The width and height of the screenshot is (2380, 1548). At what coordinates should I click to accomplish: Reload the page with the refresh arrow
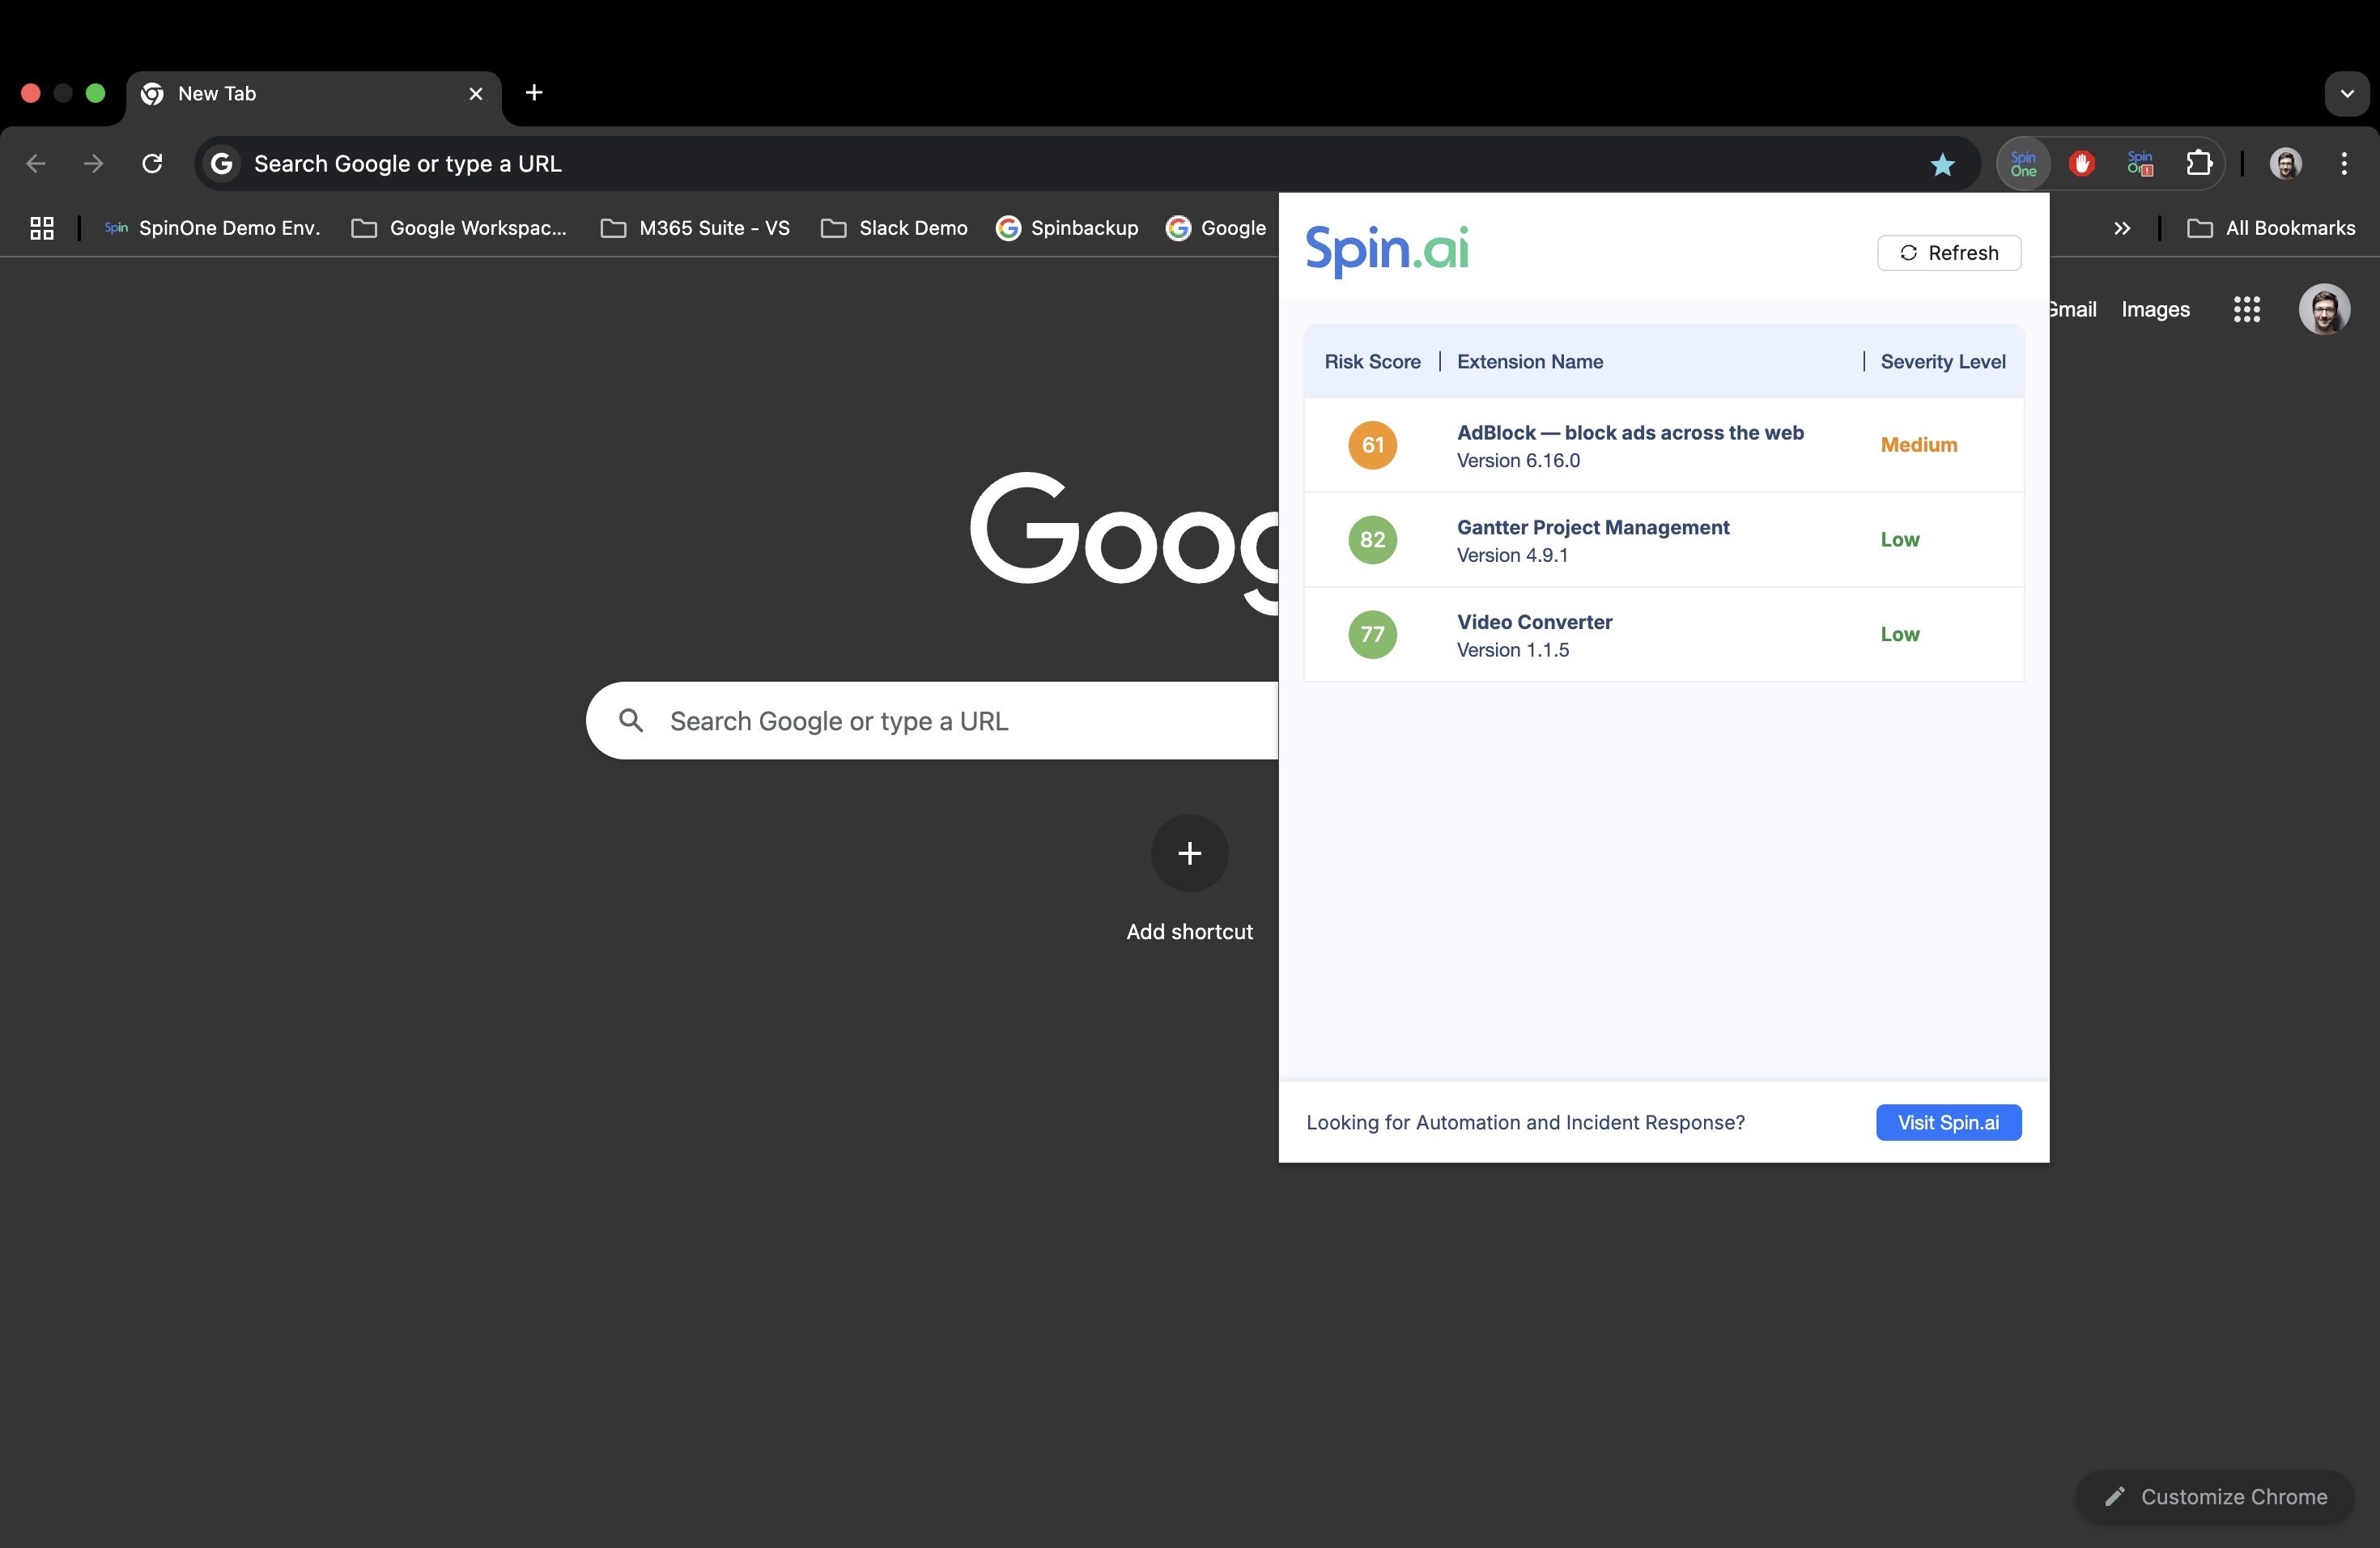(x=152, y=163)
